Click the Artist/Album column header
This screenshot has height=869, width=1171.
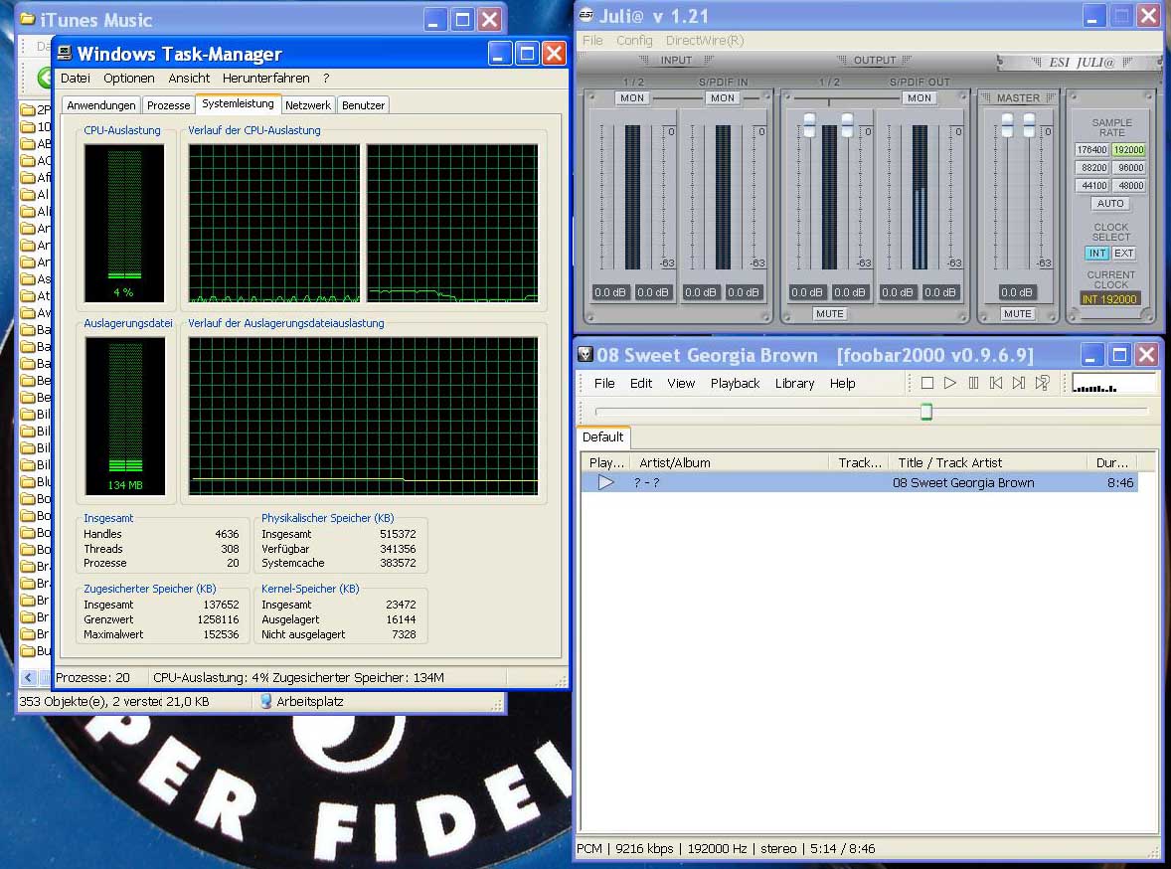[731, 462]
